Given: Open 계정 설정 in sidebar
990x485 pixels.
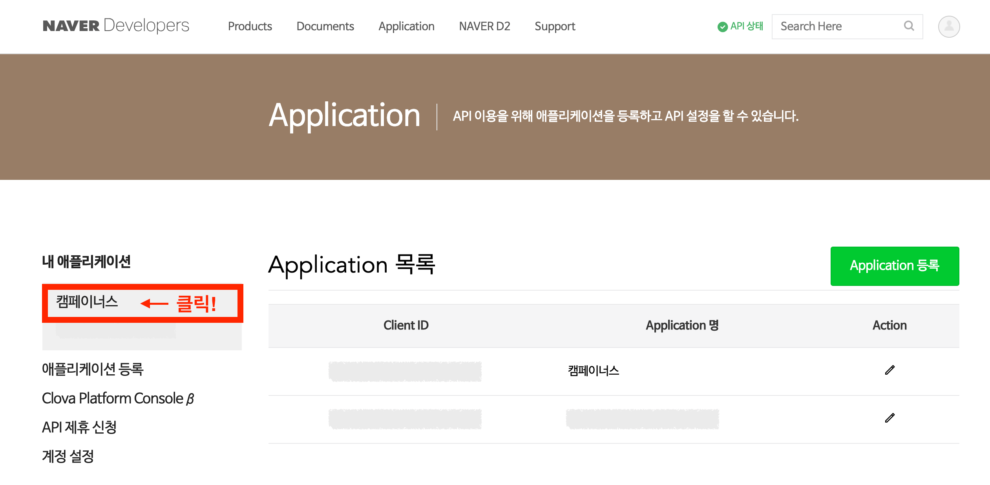Looking at the screenshot, I should 68,456.
